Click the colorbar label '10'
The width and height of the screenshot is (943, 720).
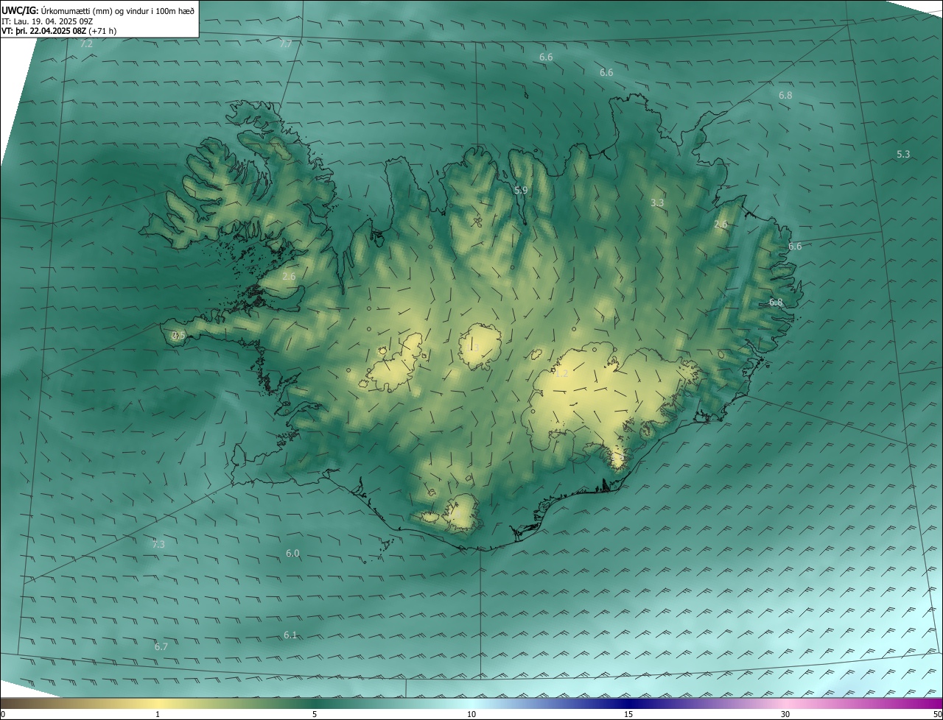click(471, 715)
